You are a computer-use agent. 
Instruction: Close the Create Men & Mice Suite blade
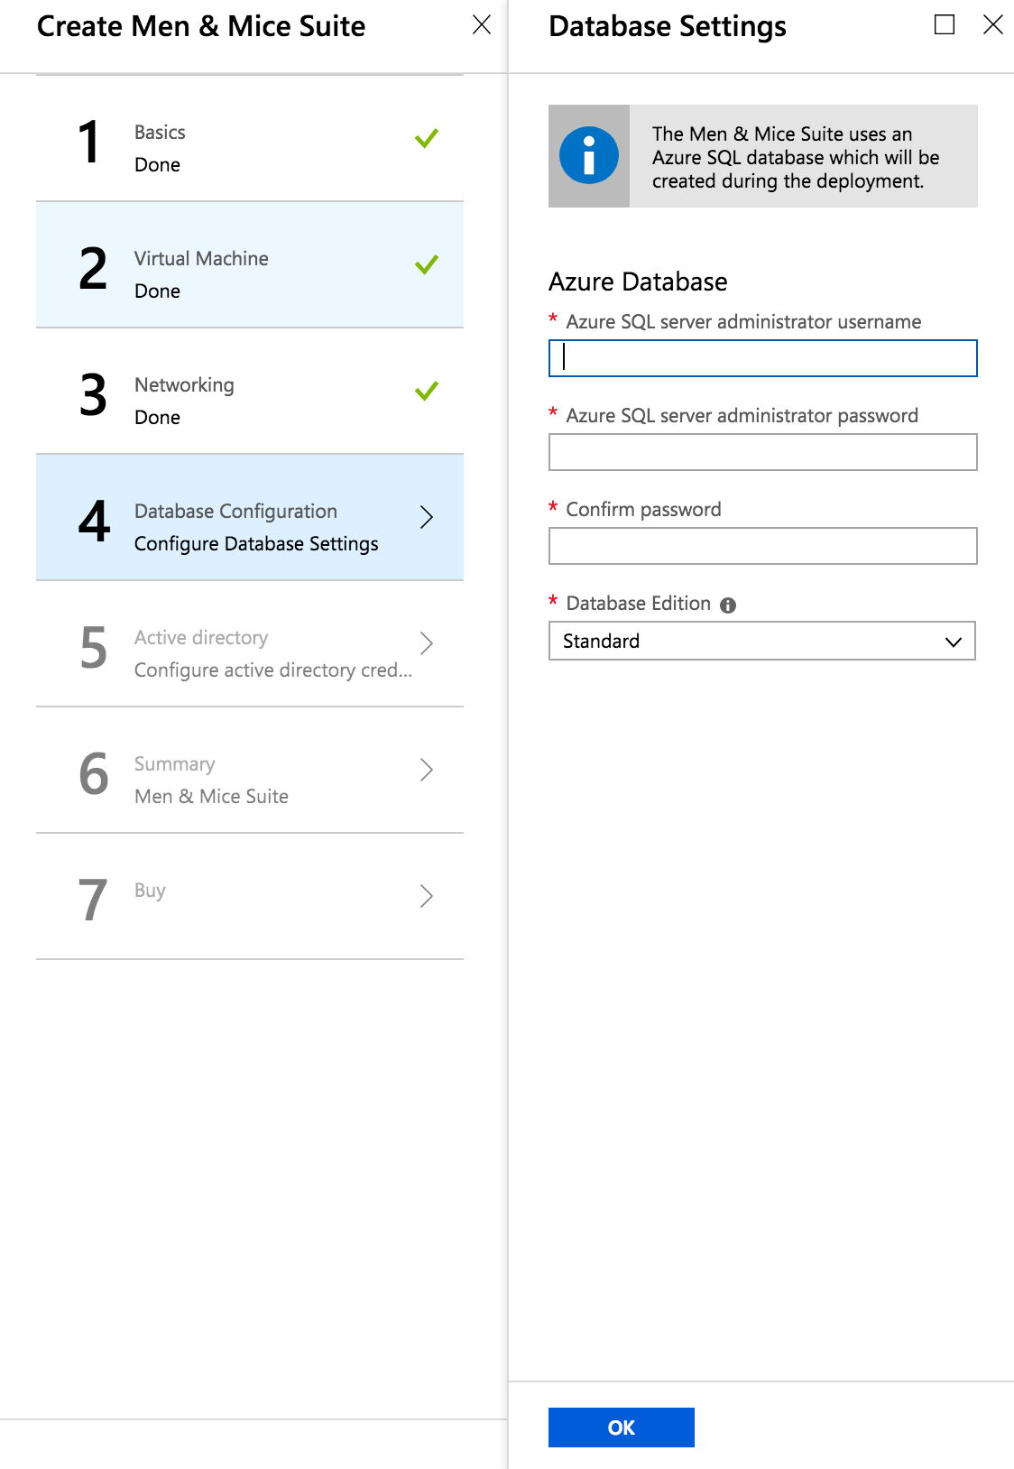pos(482,25)
